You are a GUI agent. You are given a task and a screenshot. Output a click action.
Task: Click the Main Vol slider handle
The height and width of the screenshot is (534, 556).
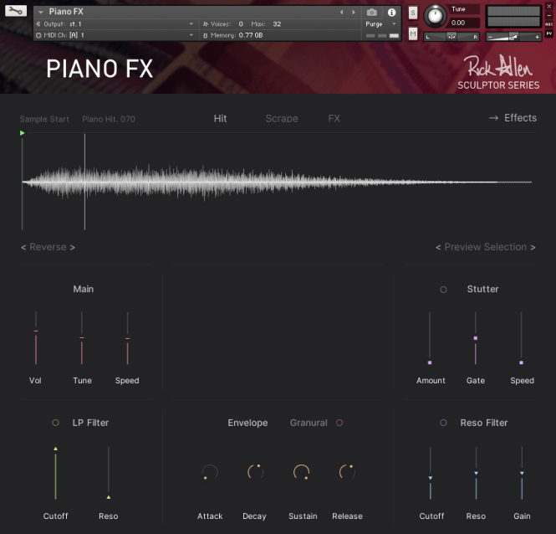[36, 331]
